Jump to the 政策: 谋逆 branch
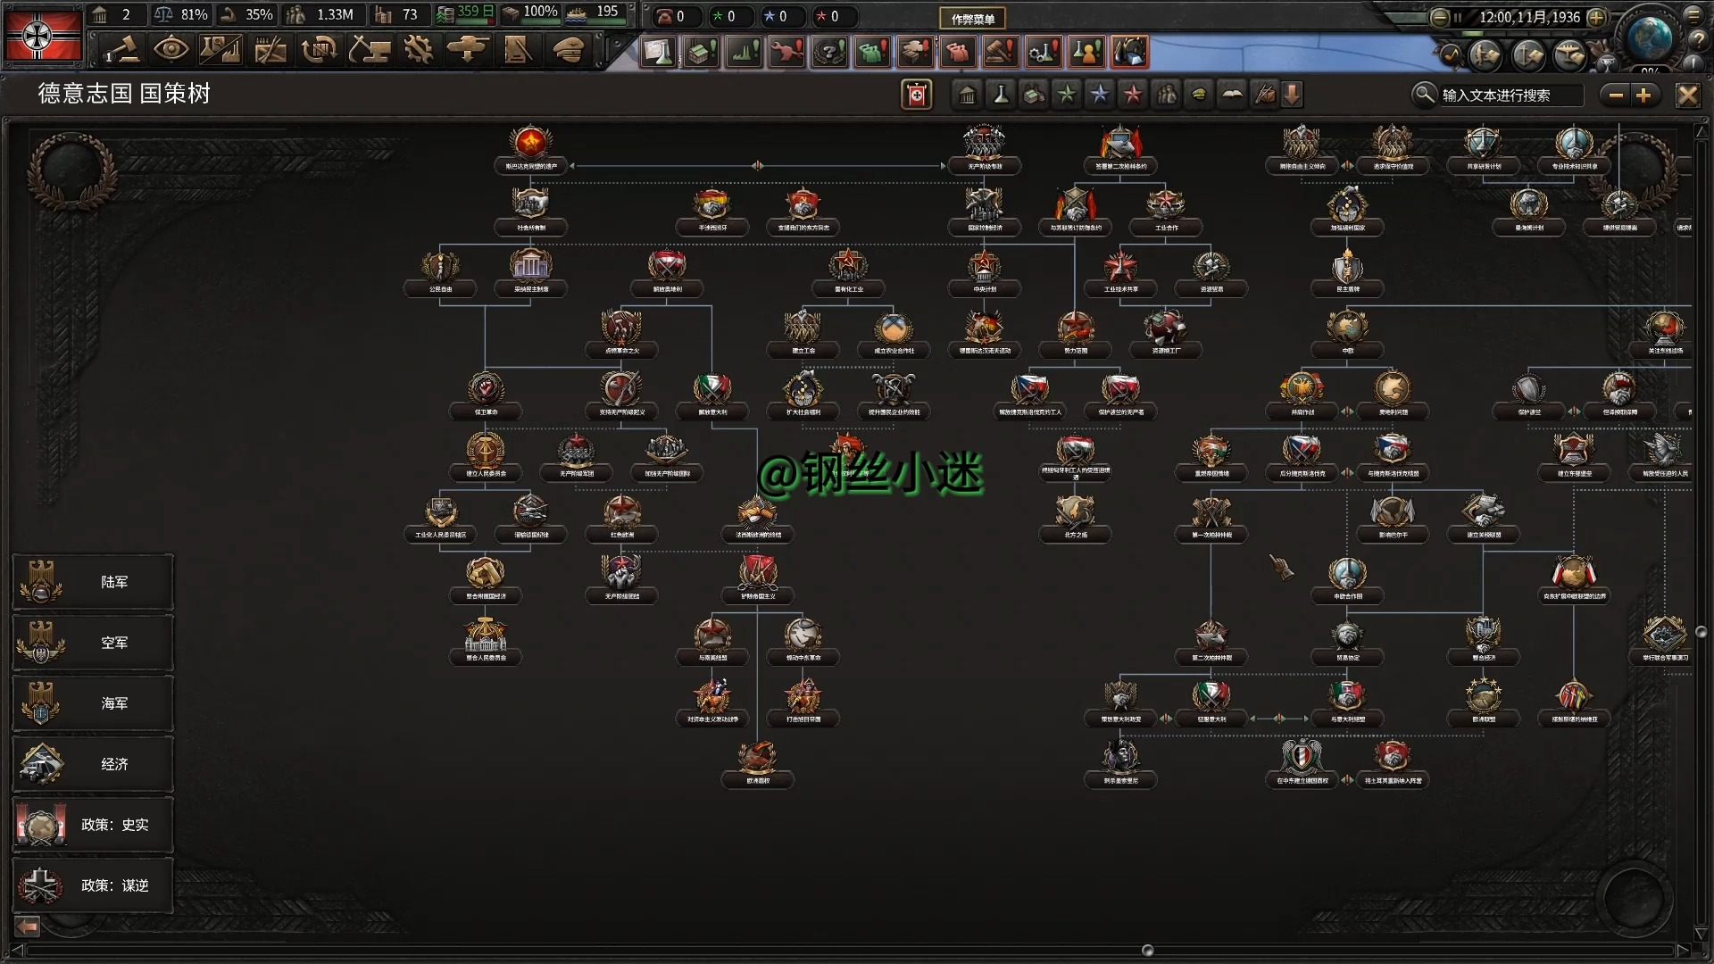The image size is (1714, 964). coord(93,885)
